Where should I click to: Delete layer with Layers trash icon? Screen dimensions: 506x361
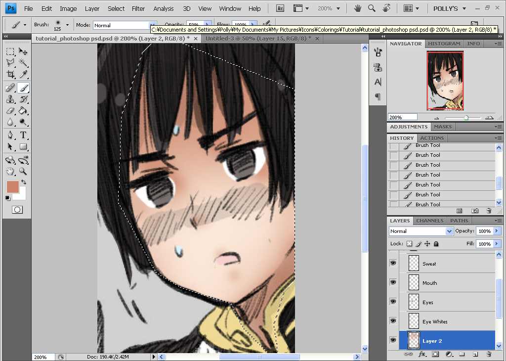tap(489, 354)
